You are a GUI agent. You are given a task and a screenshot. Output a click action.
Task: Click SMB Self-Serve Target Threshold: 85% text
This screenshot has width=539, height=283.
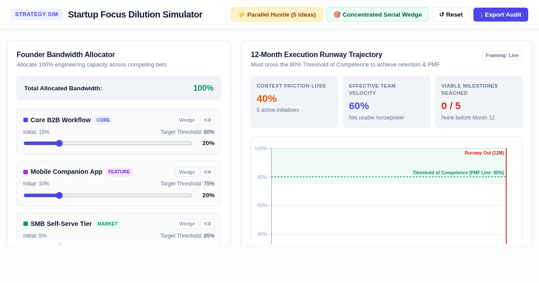[187, 236]
